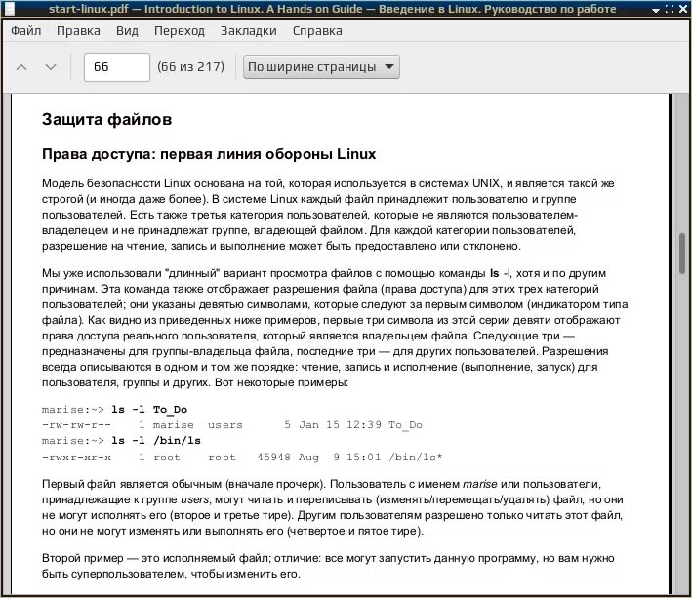Click command text ls -l /bin/ls
Image resolution: width=692 pixels, height=598 pixels.
click(156, 441)
